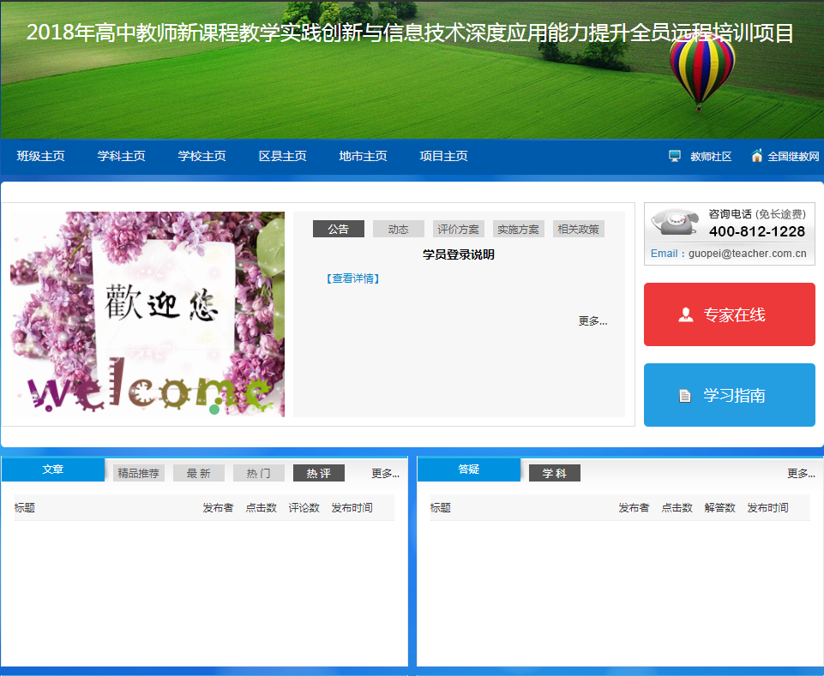Image resolution: width=824 pixels, height=676 pixels.
Task: Select the 学科 tab in 答疑 panel
Action: [555, 473]
